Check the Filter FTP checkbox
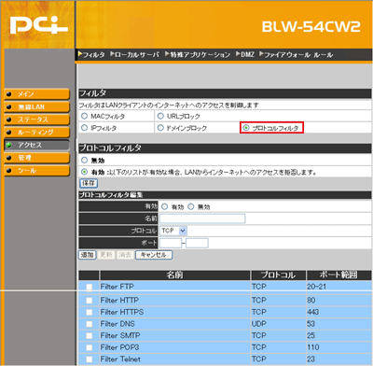 pos(90,287)
